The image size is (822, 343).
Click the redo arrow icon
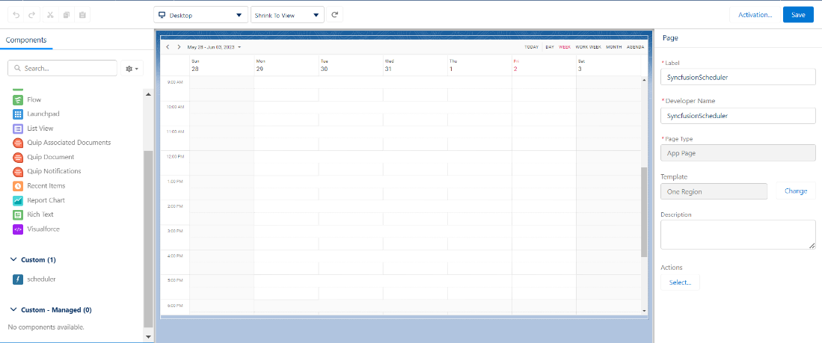coord(31,15)
